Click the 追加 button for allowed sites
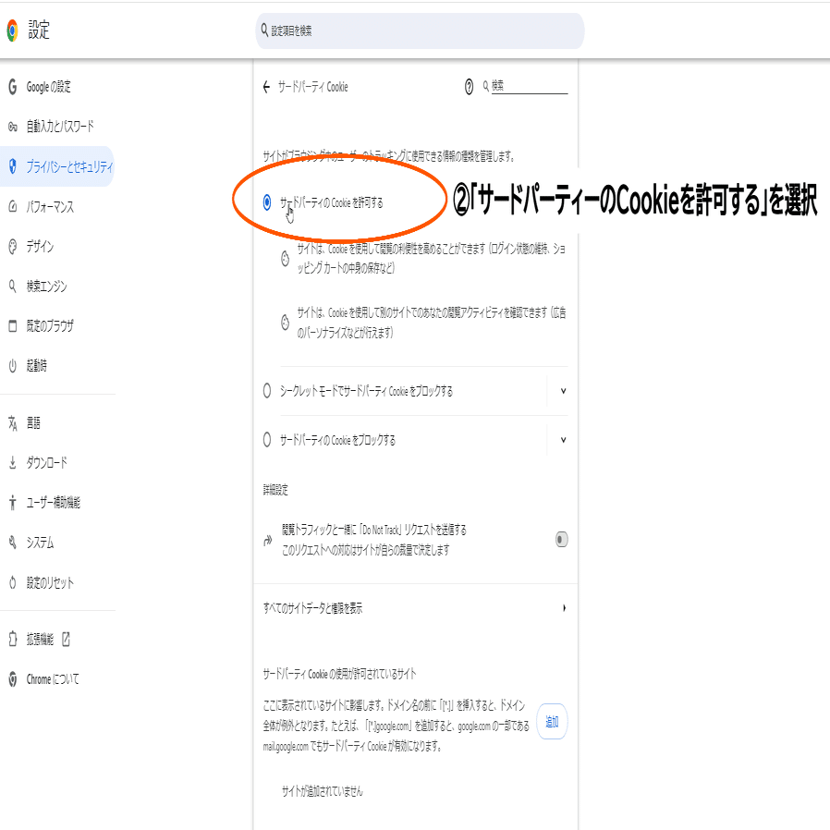The image size is (830, 830). coord(552,721)
